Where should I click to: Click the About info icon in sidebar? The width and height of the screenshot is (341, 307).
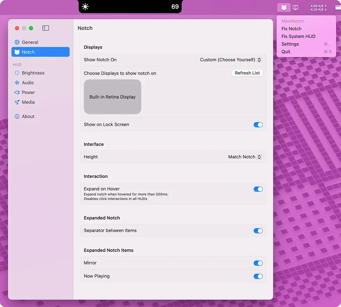pyautogui.click(x=17, y=116)
